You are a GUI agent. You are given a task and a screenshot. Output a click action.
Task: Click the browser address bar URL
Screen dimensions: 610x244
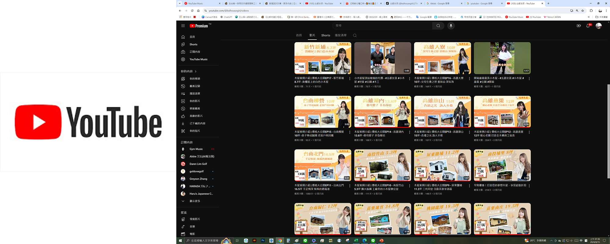(x=229, y=11)
